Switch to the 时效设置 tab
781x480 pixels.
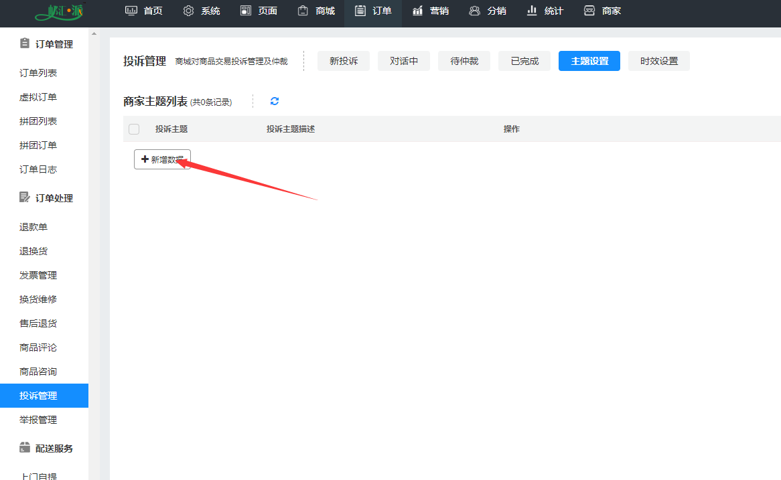[659, 61]
